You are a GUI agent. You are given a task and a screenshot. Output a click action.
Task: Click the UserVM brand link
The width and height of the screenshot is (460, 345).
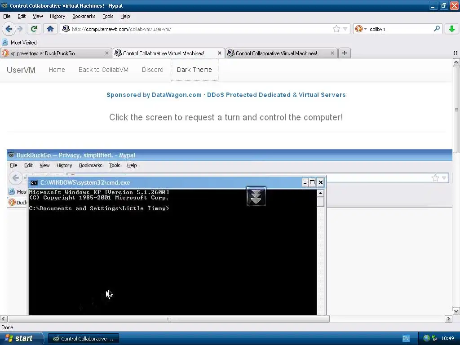coord(21,70)
